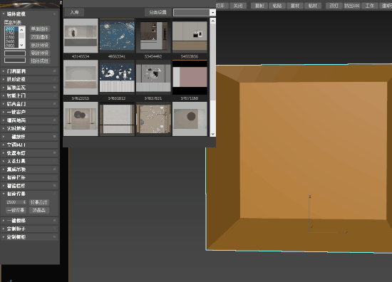
Task: Click the down arrow of the thumbnail list scrollbar
Action: click(213, 134)
